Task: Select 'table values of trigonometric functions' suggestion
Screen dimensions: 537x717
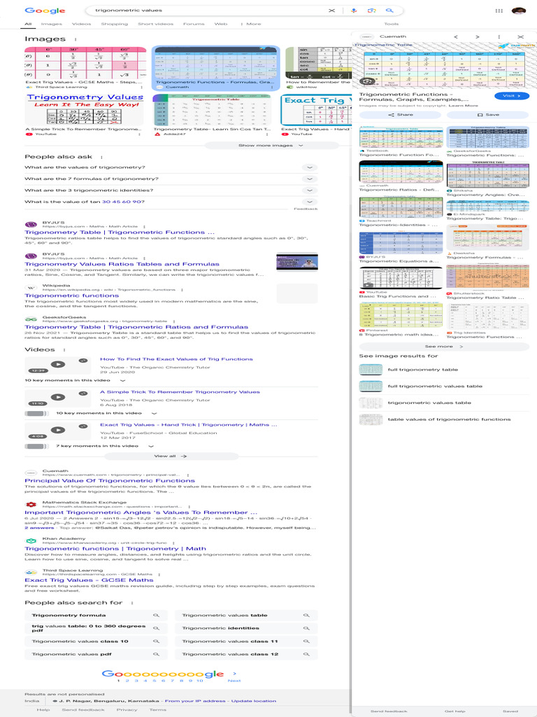Action: (444, 419)
